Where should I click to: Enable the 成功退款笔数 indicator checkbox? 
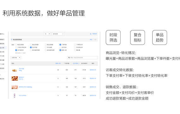[31, 50]
